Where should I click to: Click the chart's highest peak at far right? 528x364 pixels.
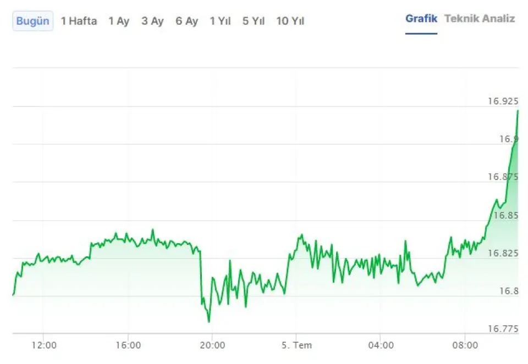point(518,110)
